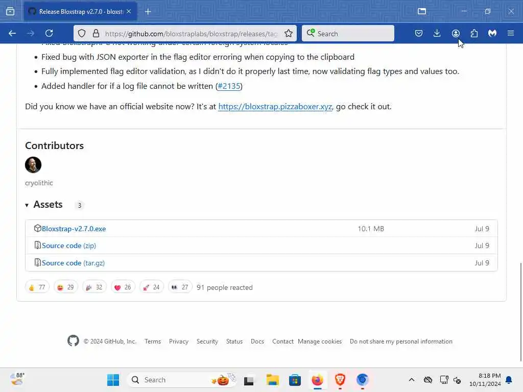Click the folder icon in the title bar

[x=421, y=11]
